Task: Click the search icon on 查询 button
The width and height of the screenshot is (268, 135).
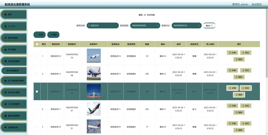Action: (x=212, y=26)
